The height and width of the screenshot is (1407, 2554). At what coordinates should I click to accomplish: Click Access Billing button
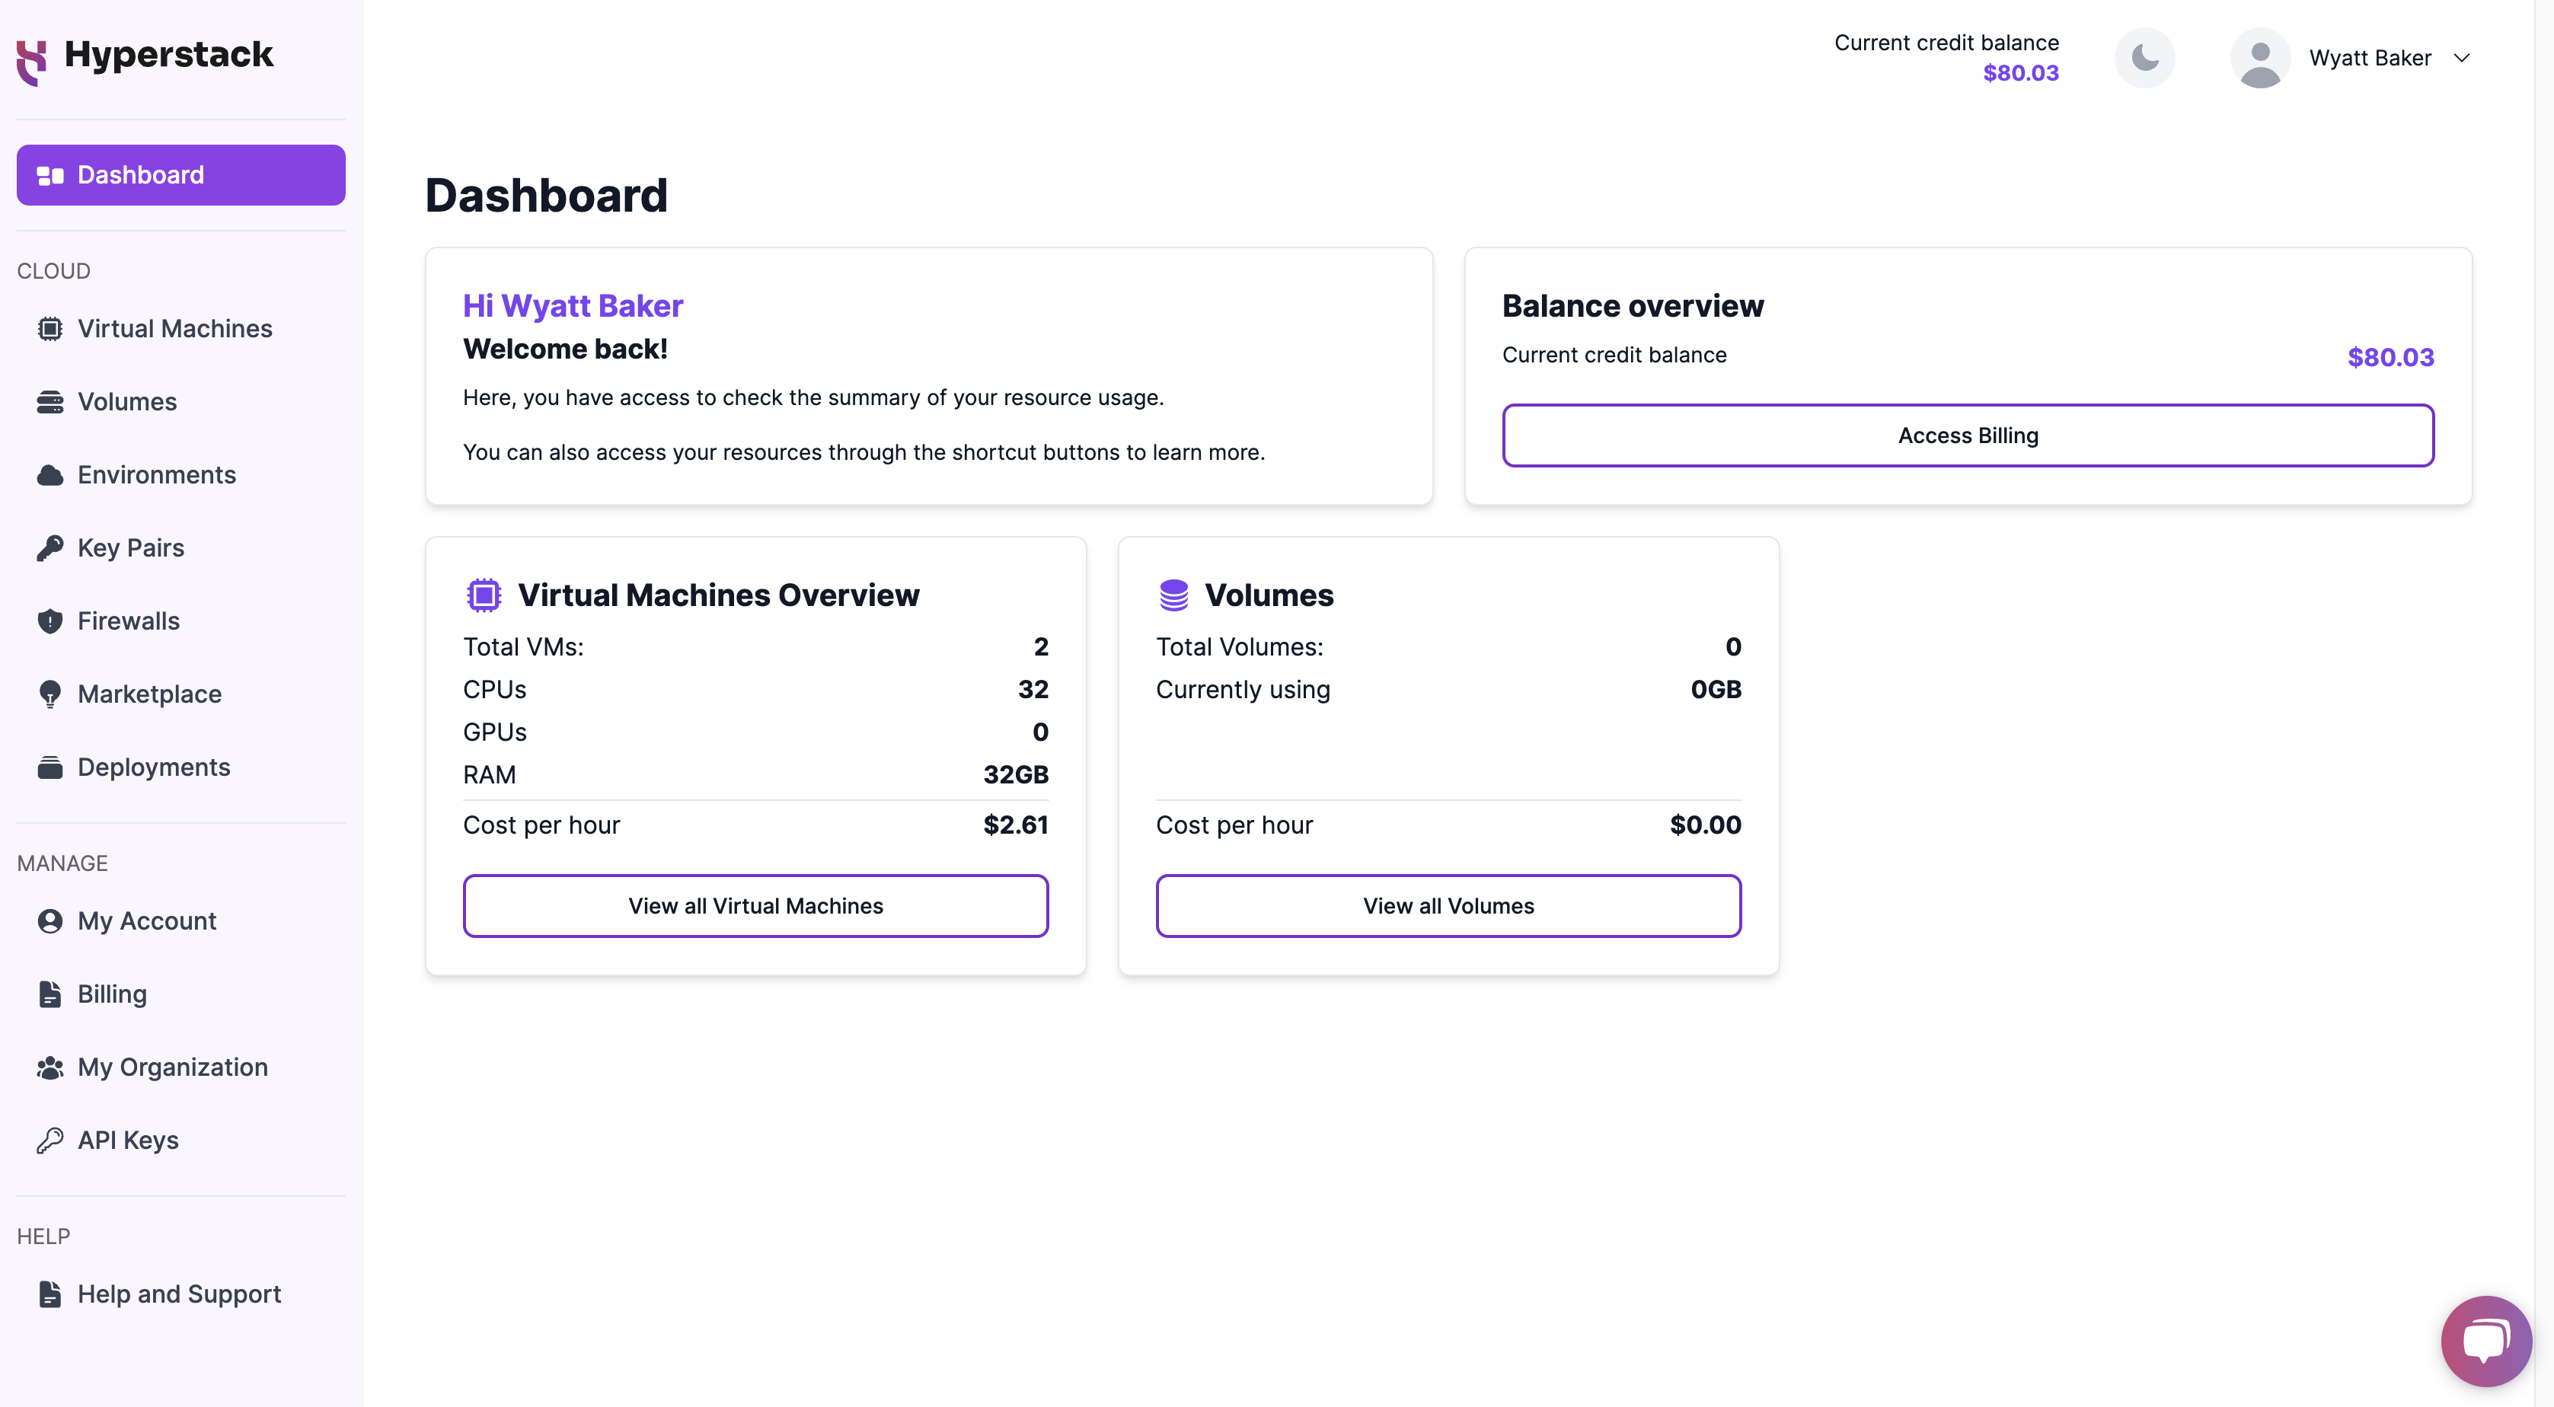pos(1967,433)
